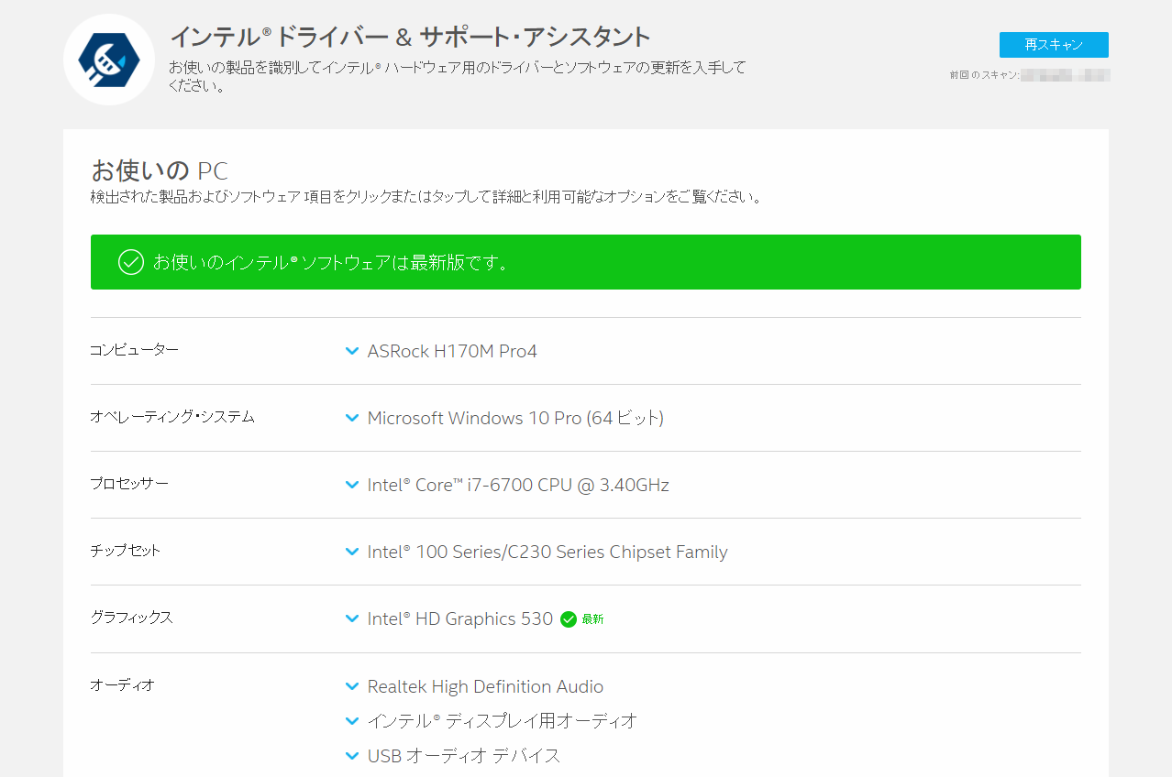Screen dimensions: 1172x777
Task: Click the オーディオ row label
Action: [x=122, y=684]
